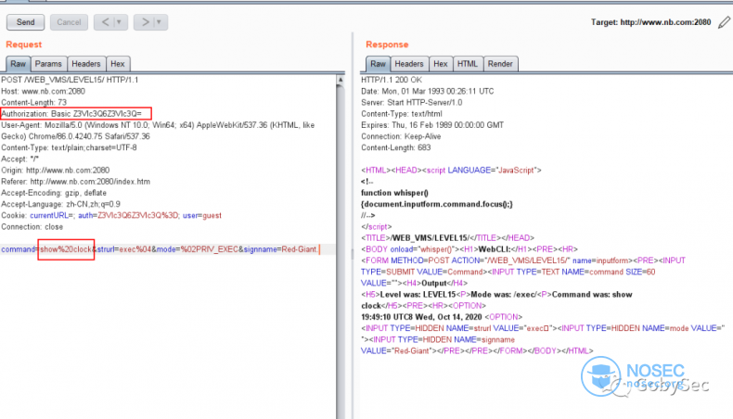Viewport: 733px width, 419px height.
Task: Click the Host: www.nb.com:2080 header line
Action: pos(43,91)
